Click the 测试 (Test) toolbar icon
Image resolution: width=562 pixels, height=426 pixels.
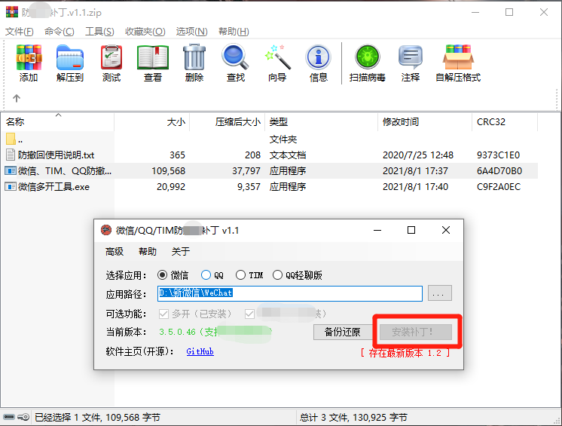111,57
